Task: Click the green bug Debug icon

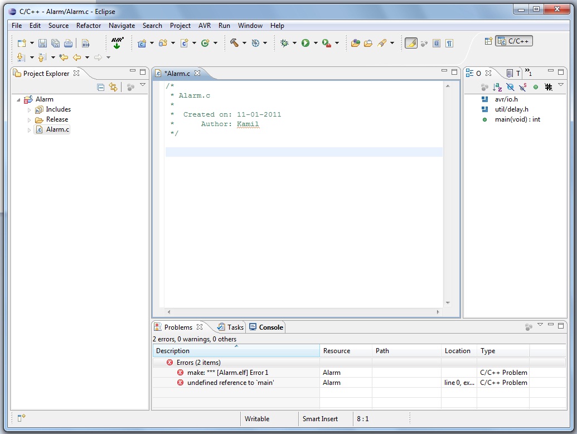Action: pos(284,43)
